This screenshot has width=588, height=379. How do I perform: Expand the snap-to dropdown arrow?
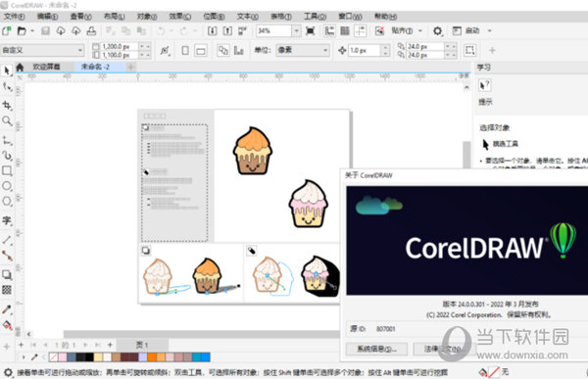pyautogui.click(x=420, y=30)
